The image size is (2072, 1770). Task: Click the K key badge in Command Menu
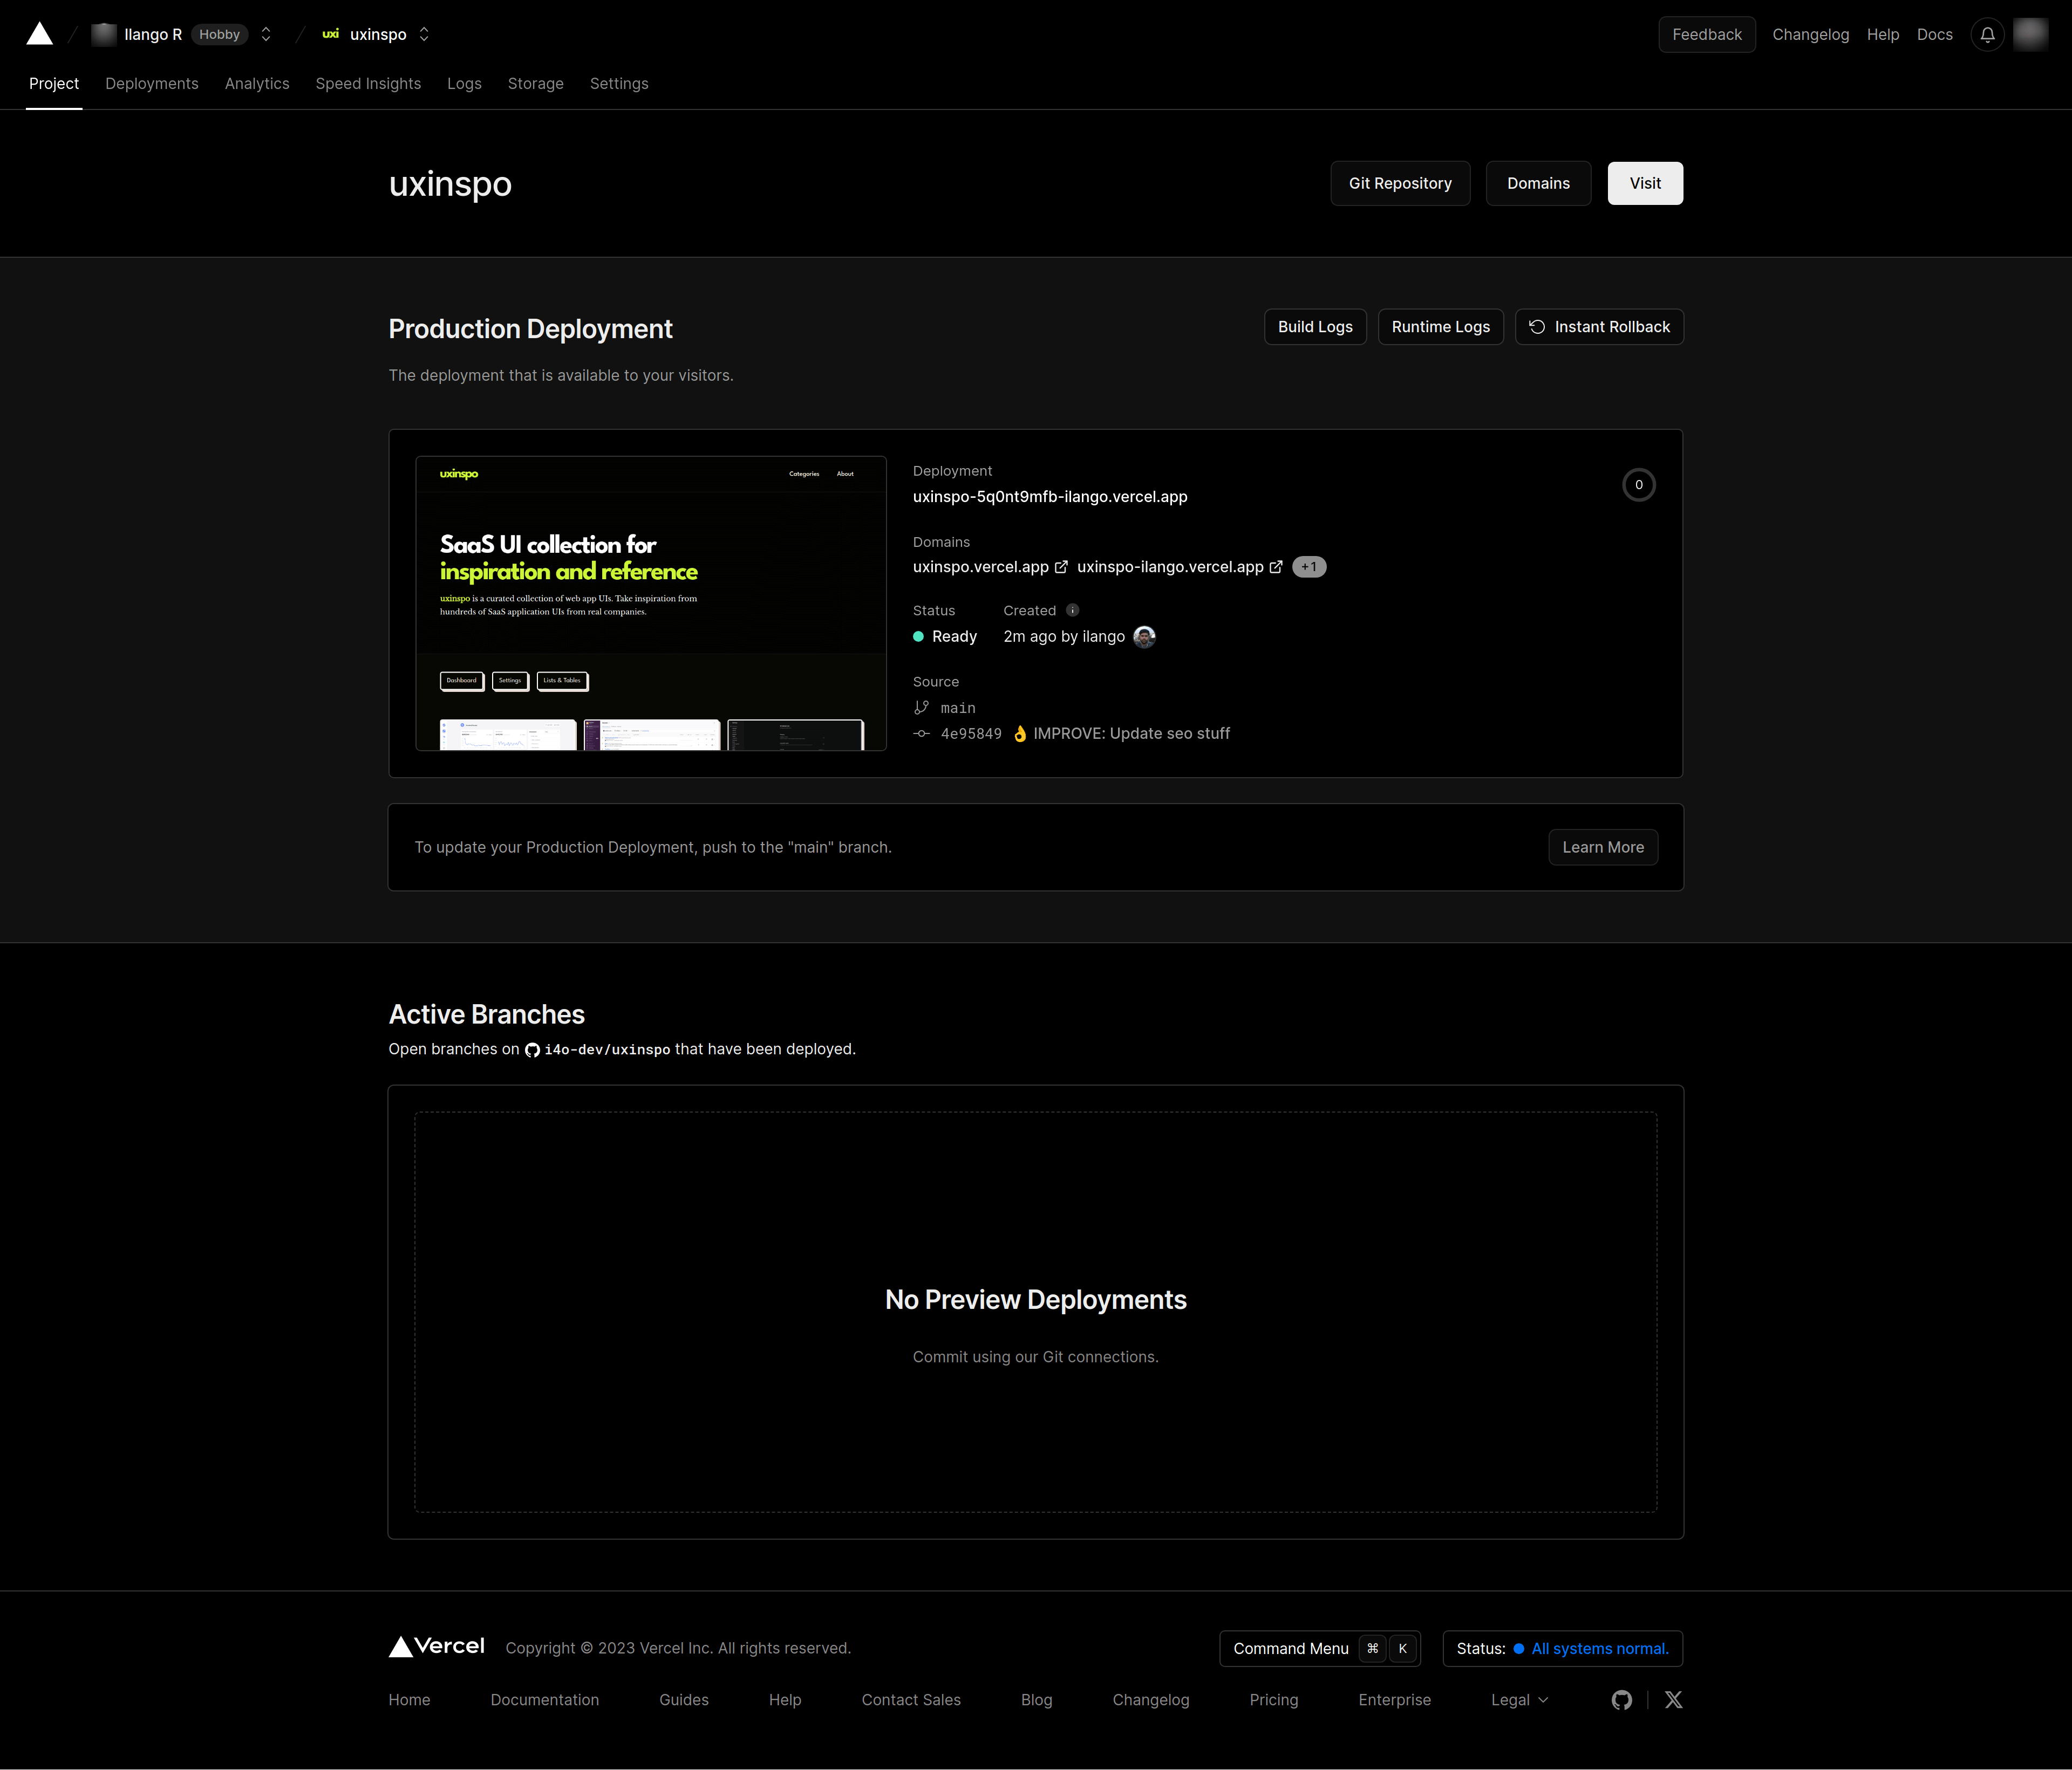click(1403, 1649)
